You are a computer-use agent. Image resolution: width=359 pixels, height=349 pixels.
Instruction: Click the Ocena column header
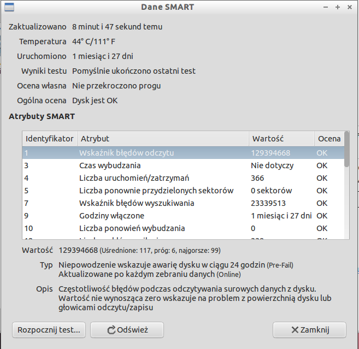[328, 139]
